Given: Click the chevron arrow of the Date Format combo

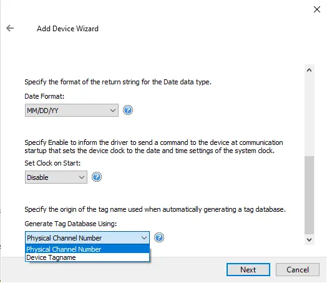Looking at the screenshot, I should (113, 111).
